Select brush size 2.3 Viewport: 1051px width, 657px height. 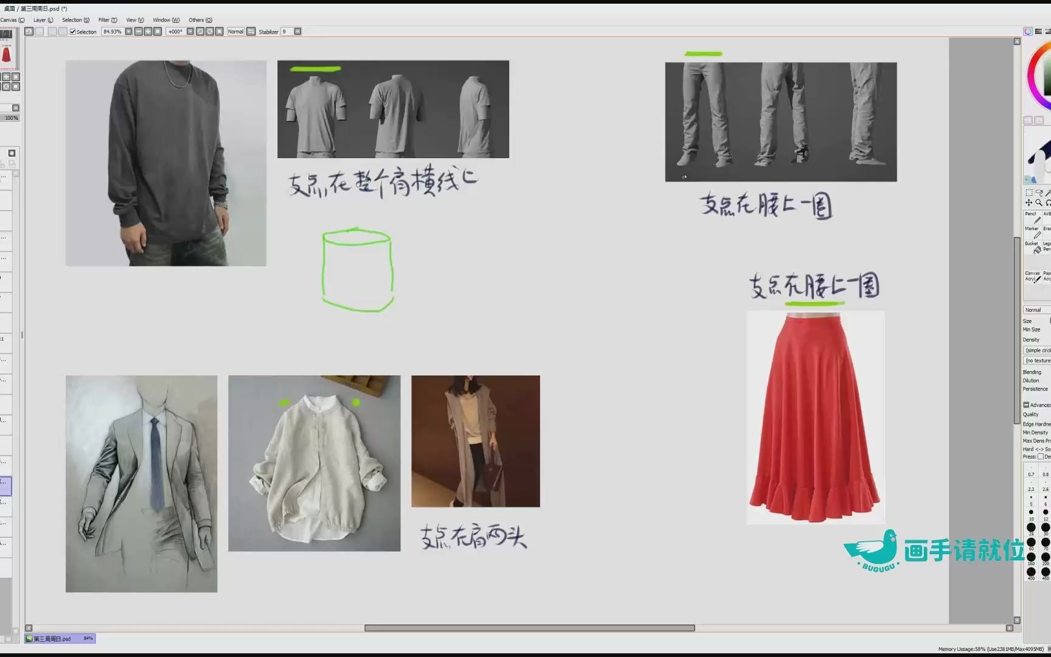click(x=1031, y=485)
